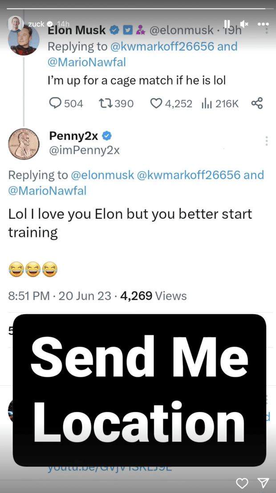Open zuck profile picture
The image size is (276, 493).
coord(15,24)
